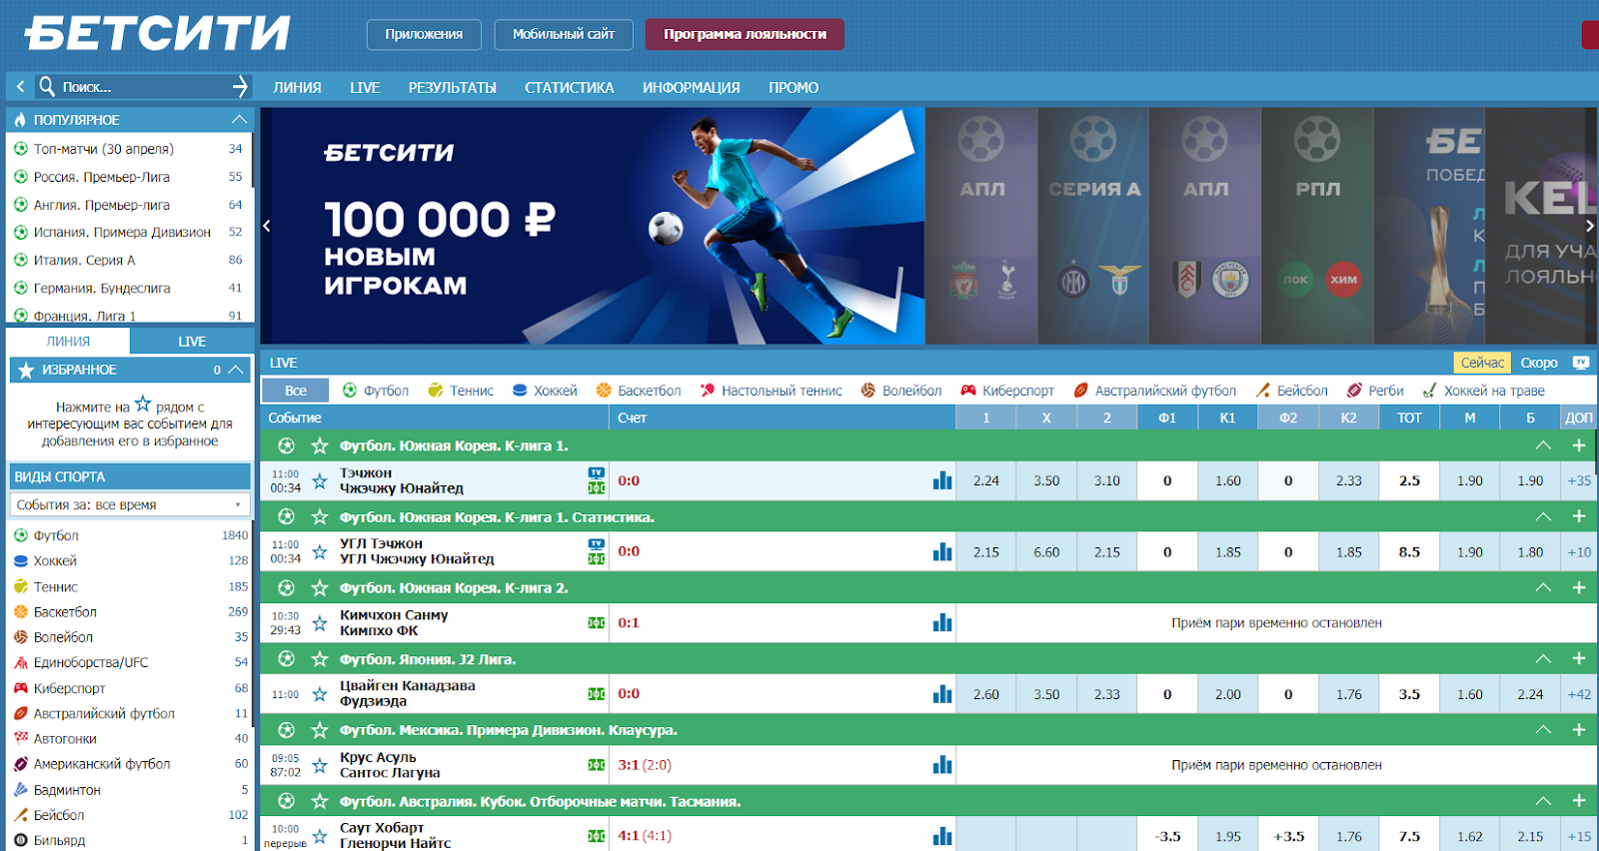This screenshot has width=1599, height=851.
Task: Open РПЛ Лок vs Хим banner card
Action: click(x=1317, y=227)
